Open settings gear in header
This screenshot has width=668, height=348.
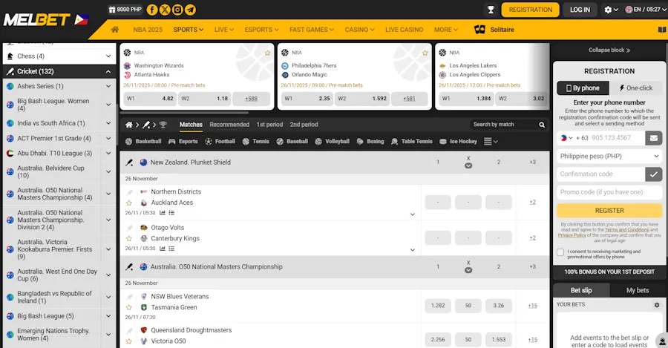click(x=608, y=10)
